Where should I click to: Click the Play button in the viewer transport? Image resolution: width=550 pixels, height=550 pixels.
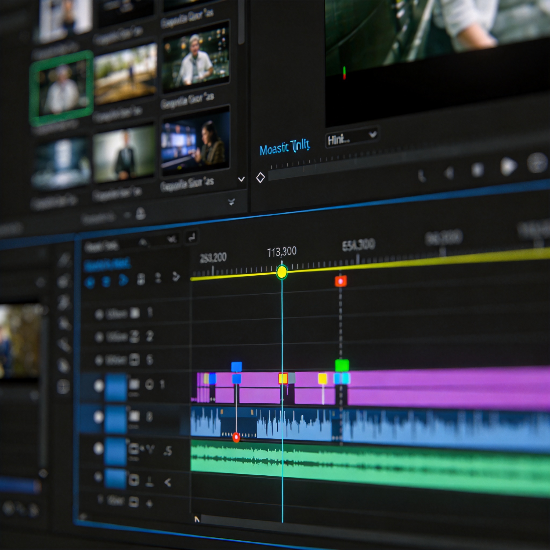tap(508, 166)
